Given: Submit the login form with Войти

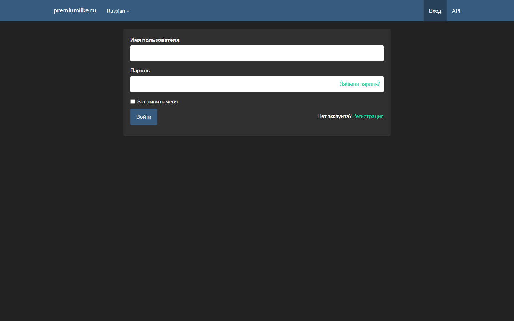Looking at the screenshot, I should click(x=143, y=117).
